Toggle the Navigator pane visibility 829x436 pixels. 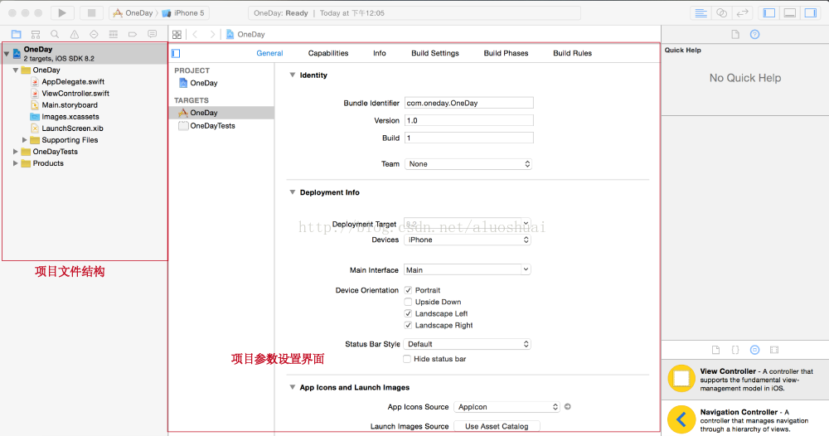[x=769, y=12]
